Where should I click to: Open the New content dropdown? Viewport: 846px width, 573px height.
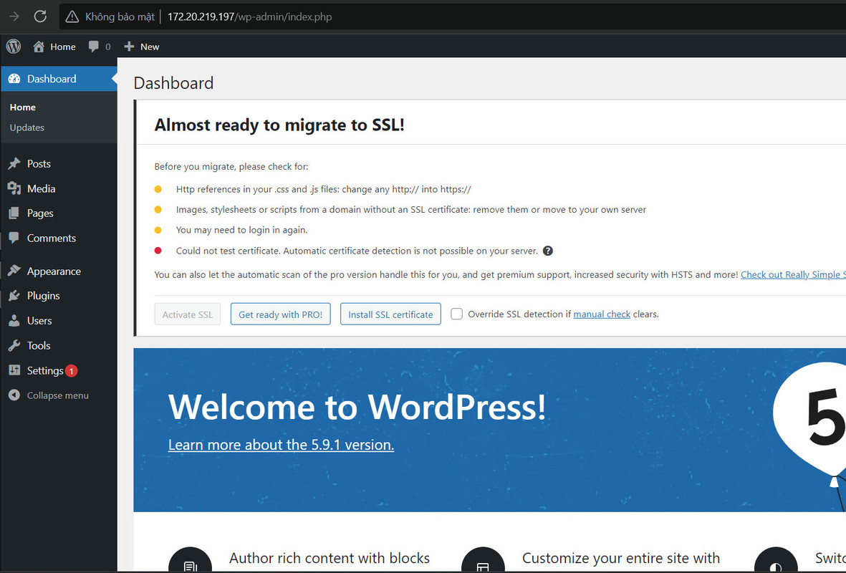pos(142,47)
